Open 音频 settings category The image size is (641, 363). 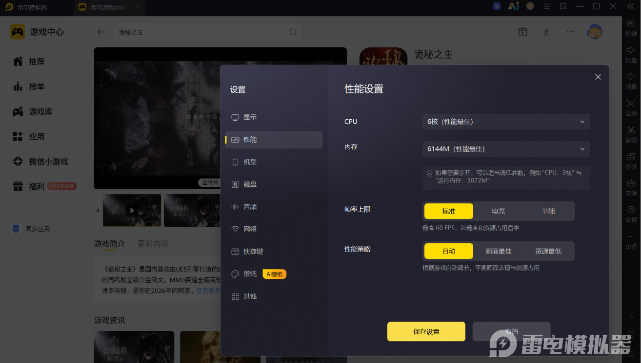(x=274, y=207)
